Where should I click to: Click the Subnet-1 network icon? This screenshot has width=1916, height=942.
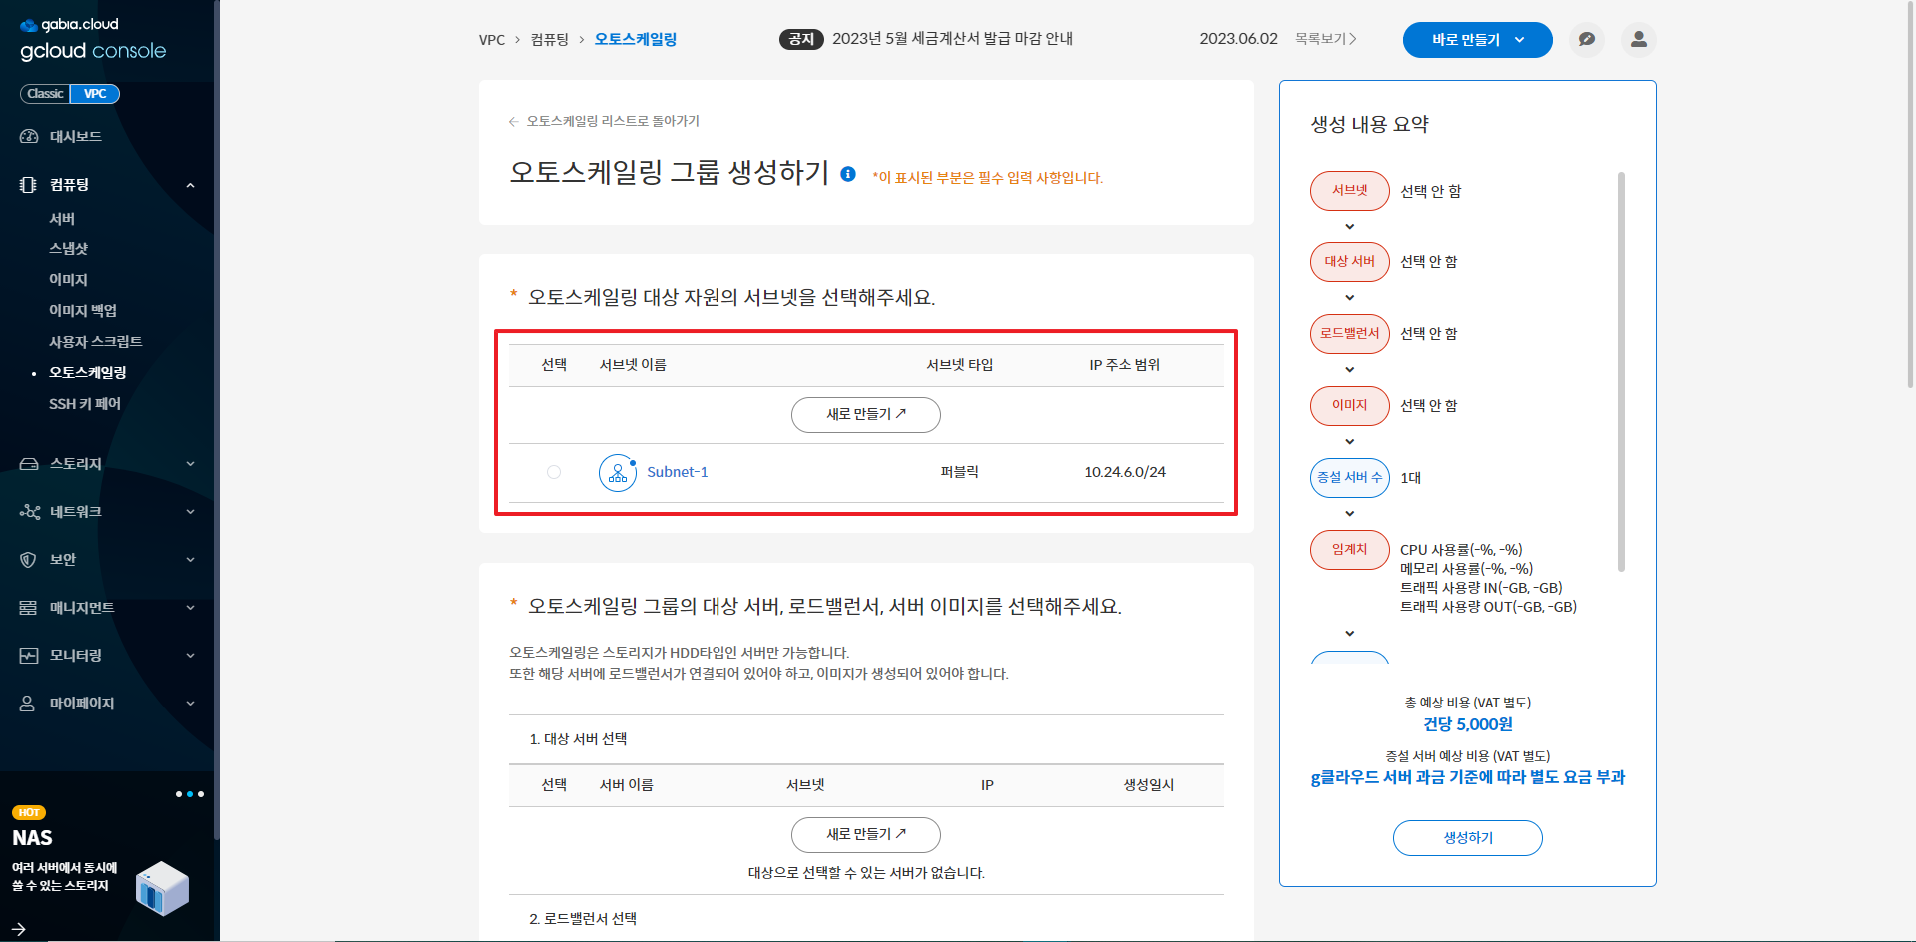(x=617, y=473)
